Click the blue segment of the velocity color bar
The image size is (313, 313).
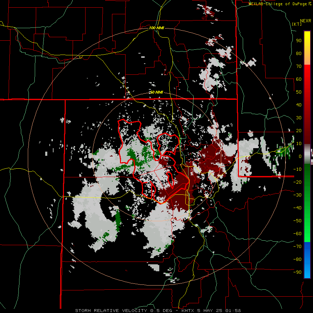tap(307, 260)
